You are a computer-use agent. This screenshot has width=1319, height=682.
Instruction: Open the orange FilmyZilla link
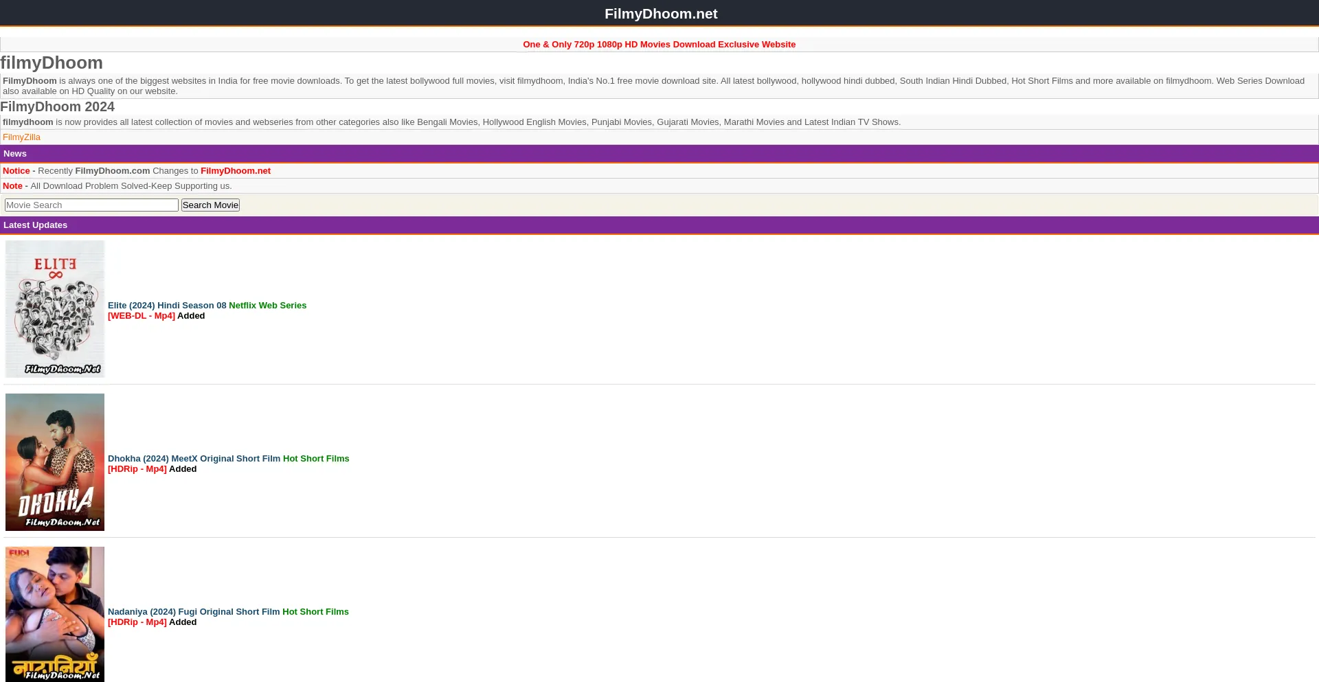pos(21,137)
